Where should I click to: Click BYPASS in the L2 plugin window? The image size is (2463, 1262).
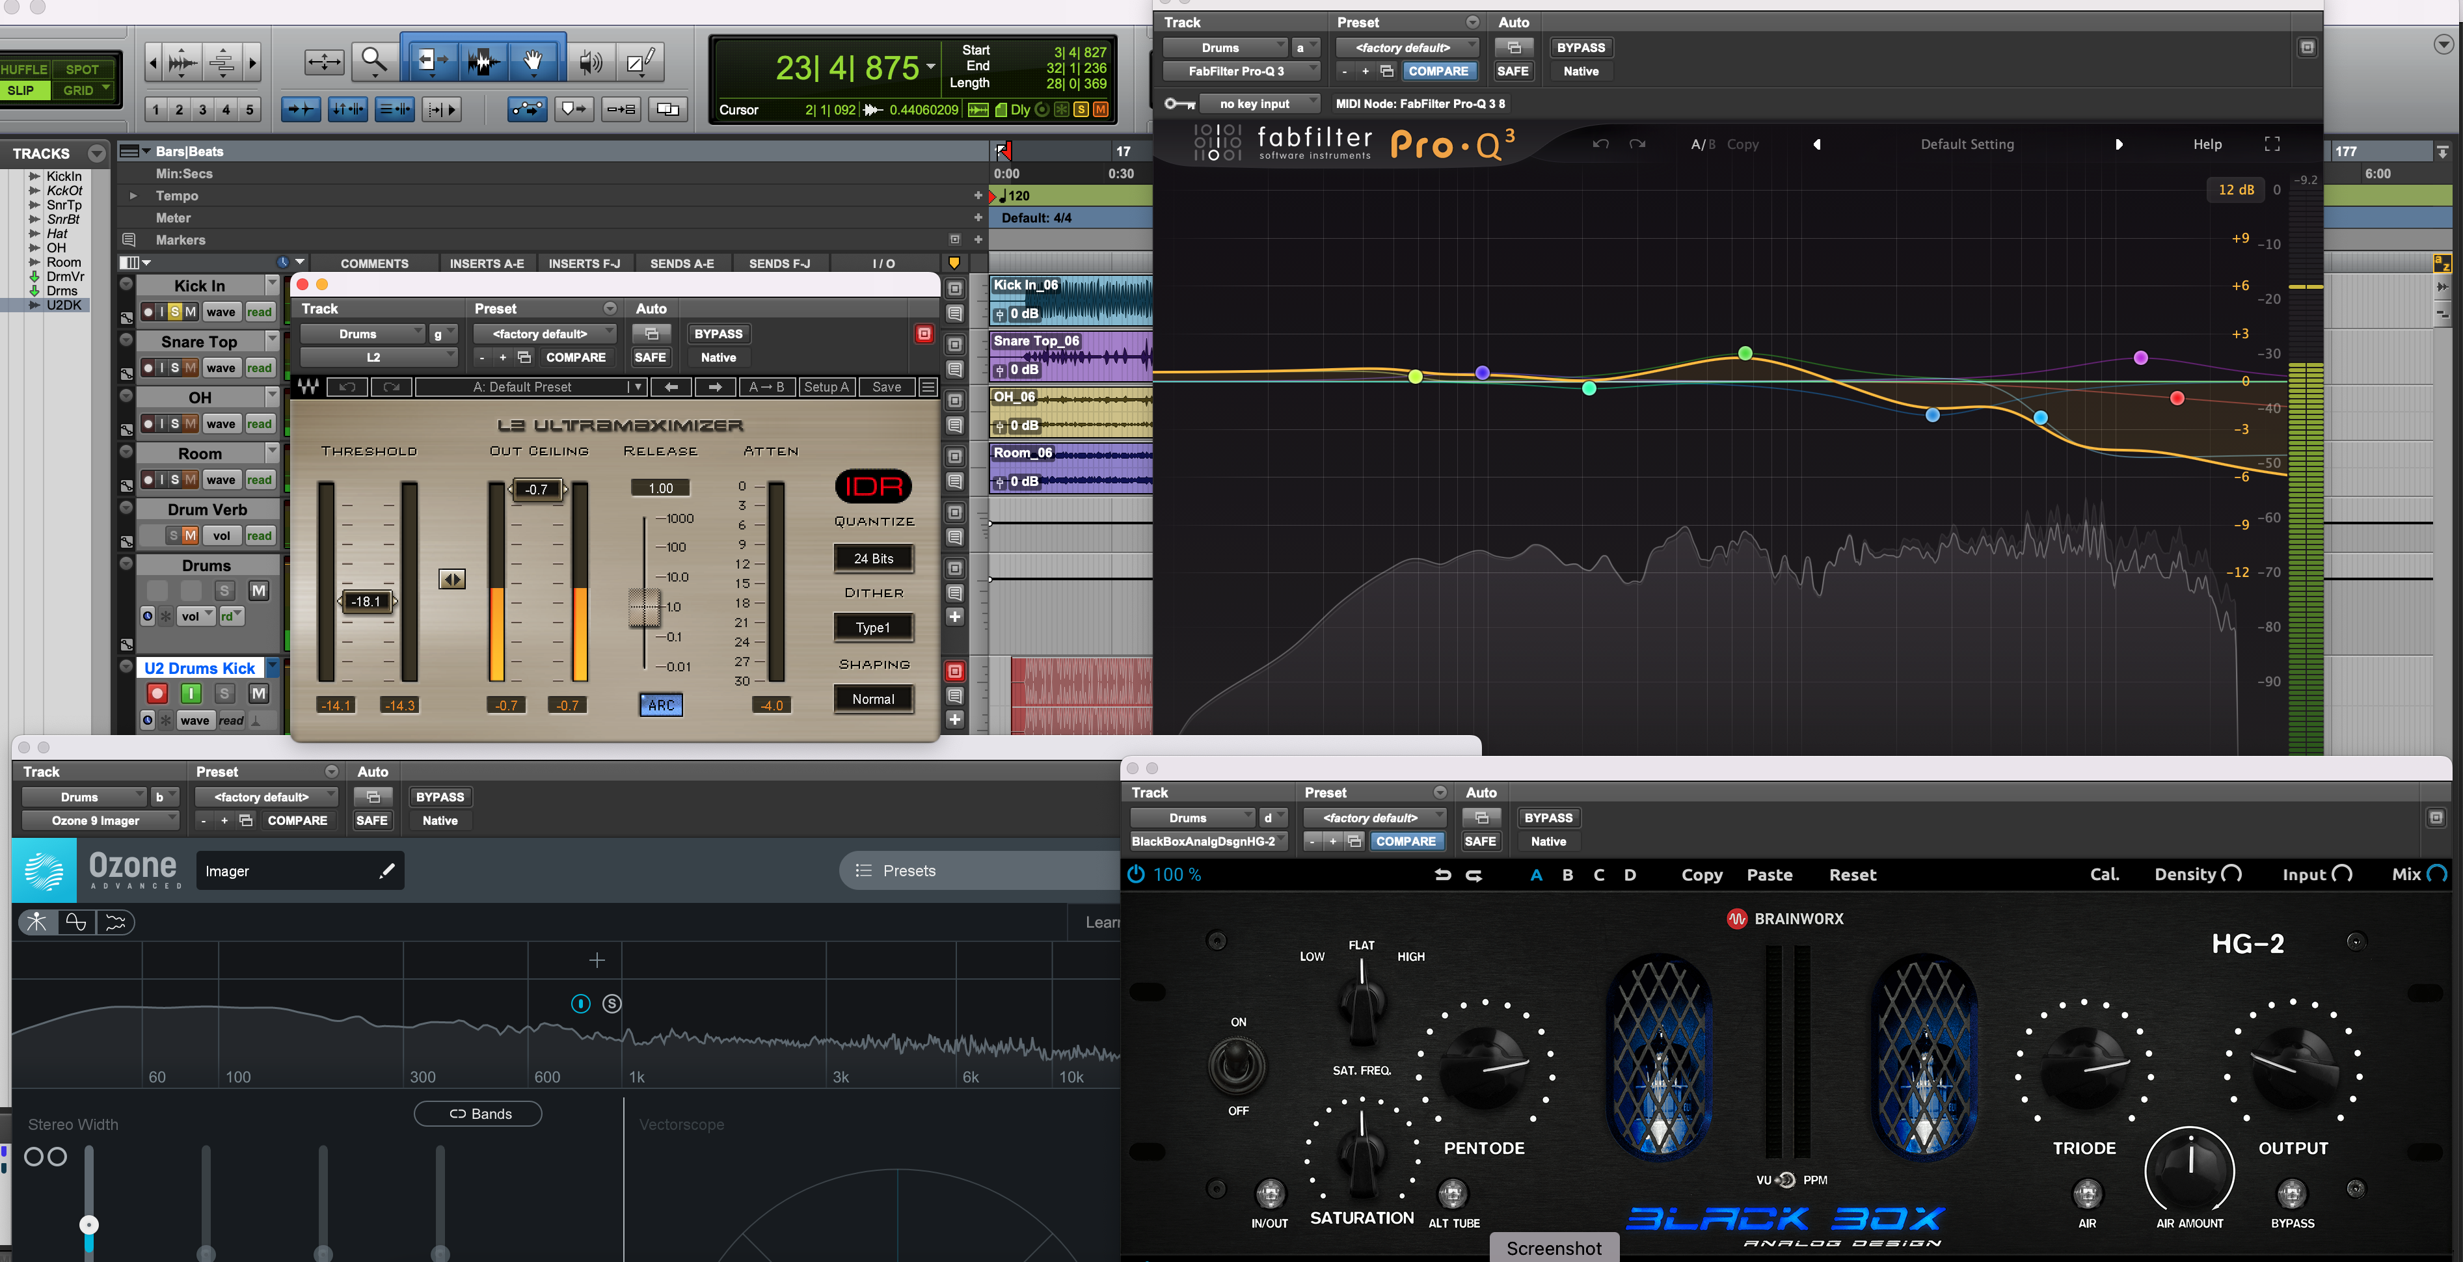718,334
